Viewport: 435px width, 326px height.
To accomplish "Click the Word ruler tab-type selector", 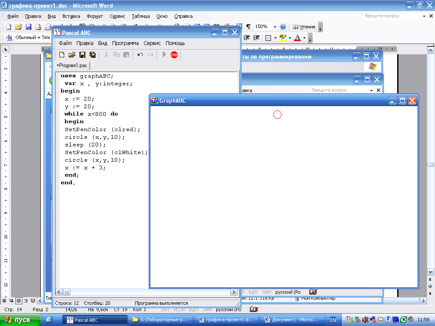I will click(6, 49).
